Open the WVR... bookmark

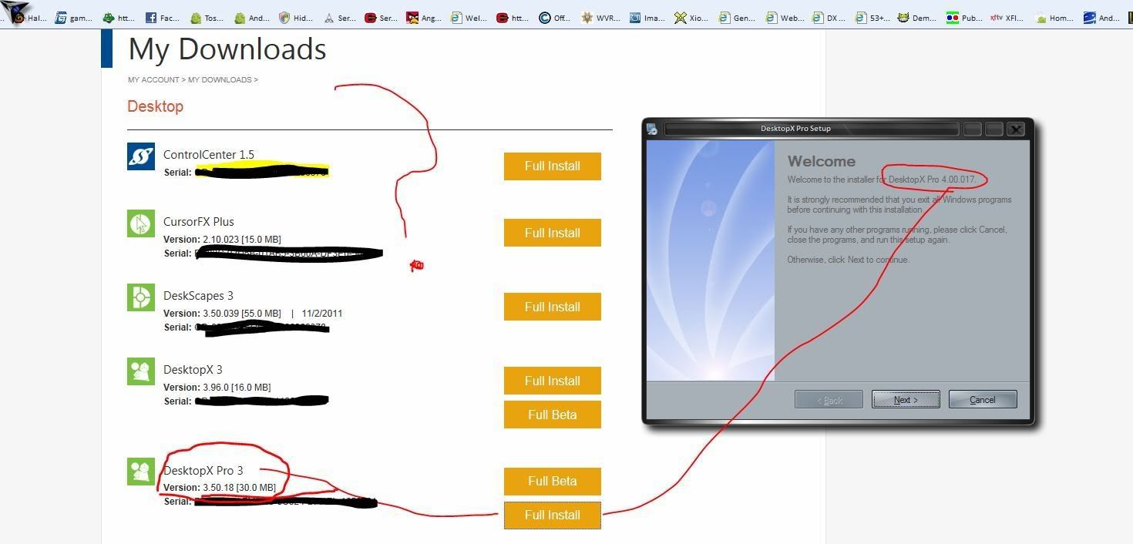[600, 17]
